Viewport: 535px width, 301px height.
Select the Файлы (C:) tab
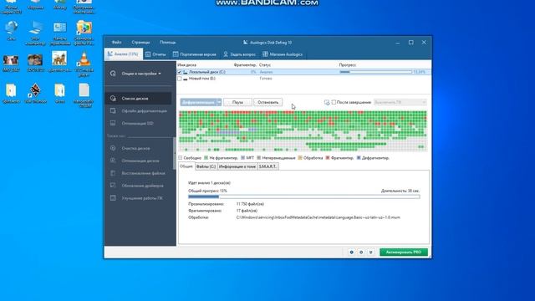pos(206,166)
